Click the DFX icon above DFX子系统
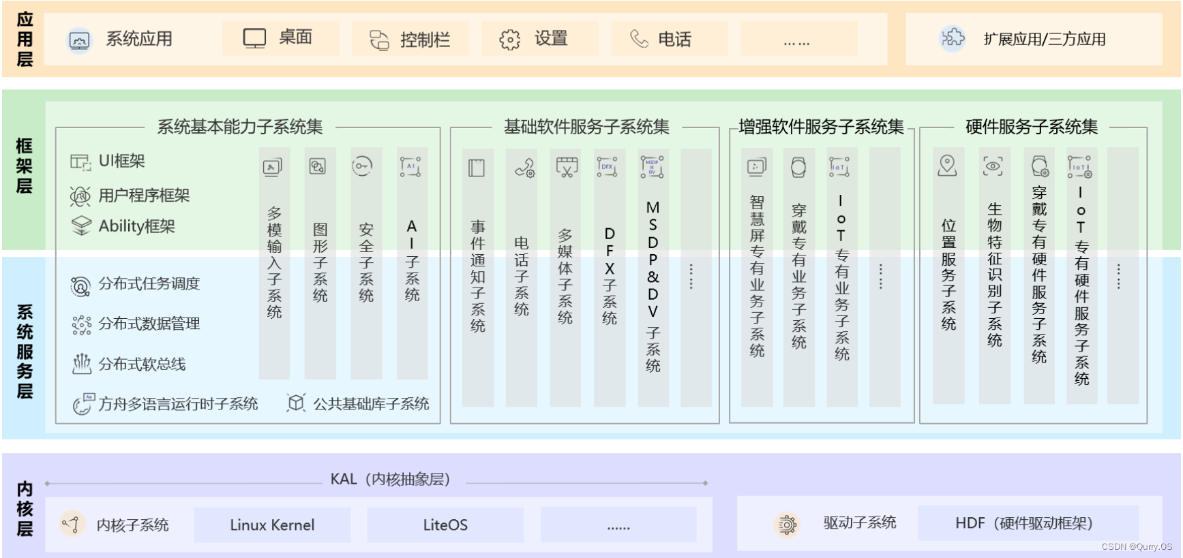This screenshot has width=1183, height=558. (x=607, y=166)
